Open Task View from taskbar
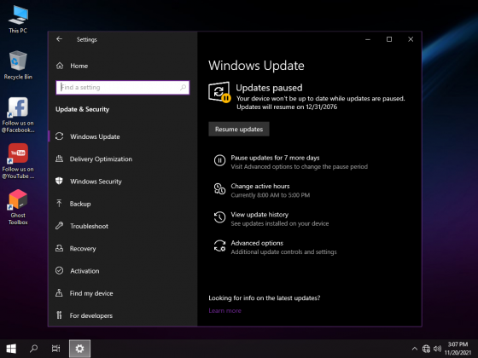Image resolution: width=478 pixels, height=358 pixels. [x=55, y=349]
